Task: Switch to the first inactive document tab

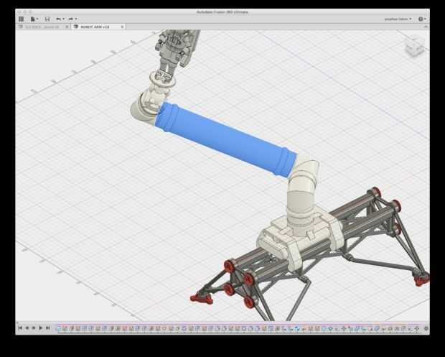Action: pos(41,27)
